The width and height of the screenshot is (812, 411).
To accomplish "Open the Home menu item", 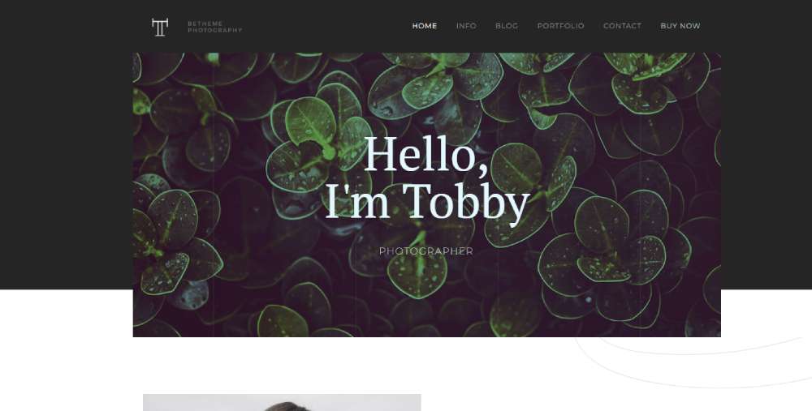I will pos(425,26).
